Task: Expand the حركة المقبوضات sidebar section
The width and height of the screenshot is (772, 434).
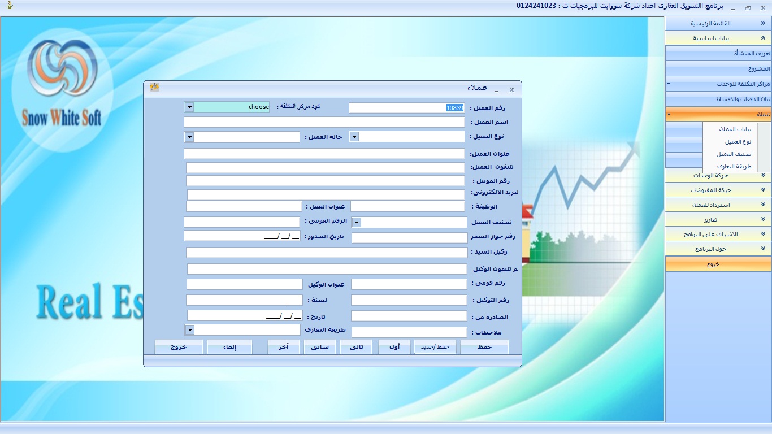Action: [763, 190]
